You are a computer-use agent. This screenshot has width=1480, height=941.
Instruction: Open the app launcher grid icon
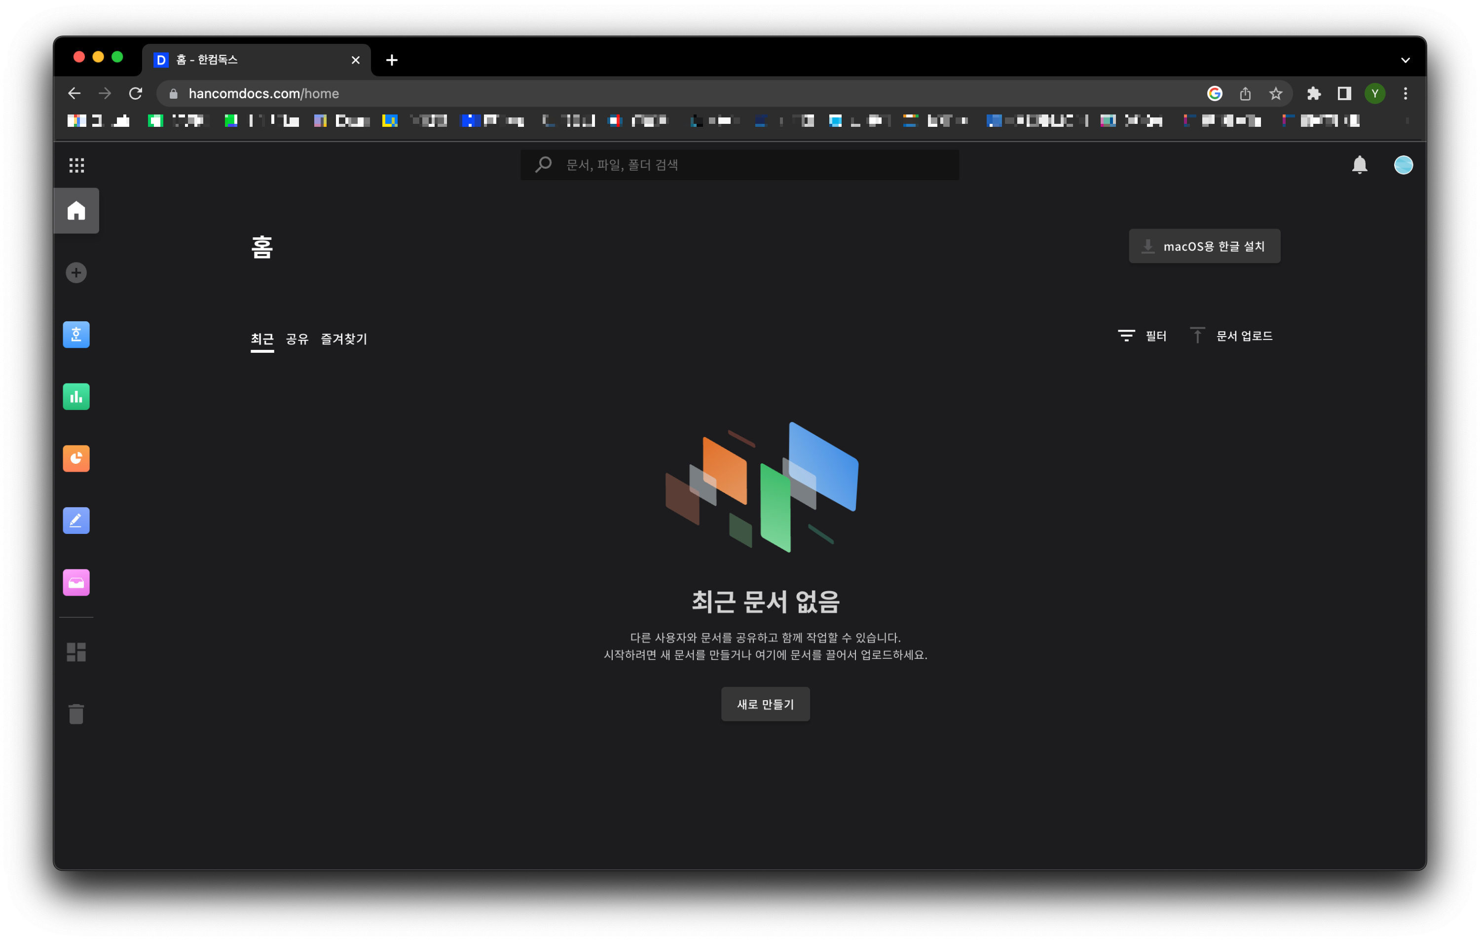(76, 165)
